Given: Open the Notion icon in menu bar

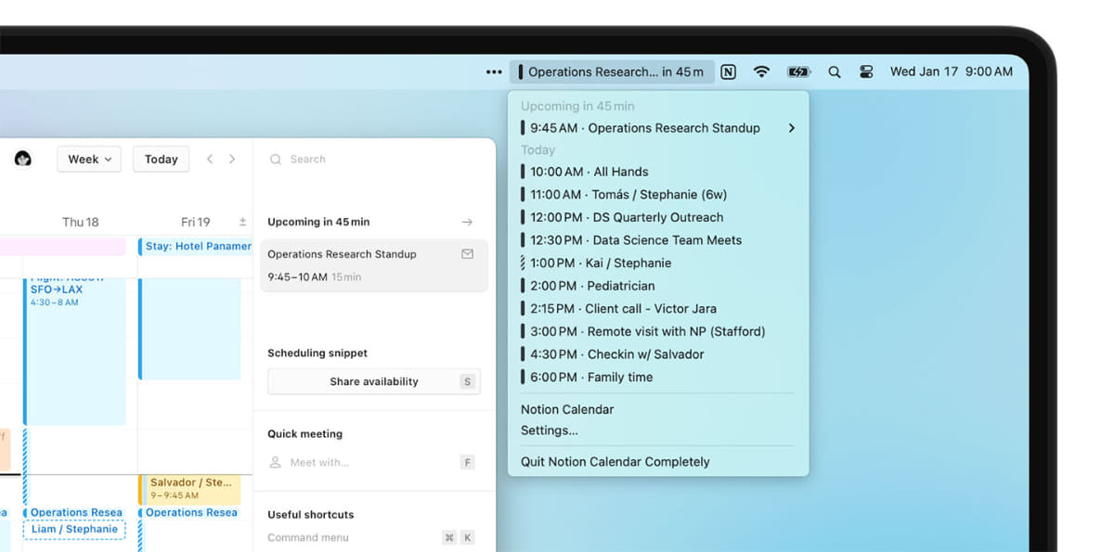Looking at the screenshot, I should (x=729, y=71).
